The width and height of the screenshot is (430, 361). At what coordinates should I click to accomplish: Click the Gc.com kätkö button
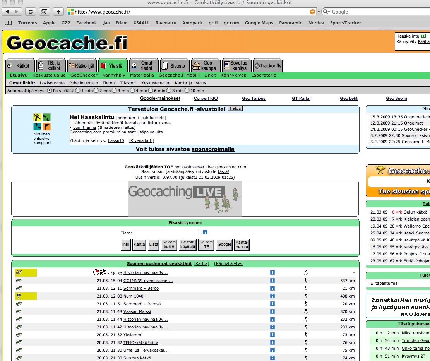169,245
